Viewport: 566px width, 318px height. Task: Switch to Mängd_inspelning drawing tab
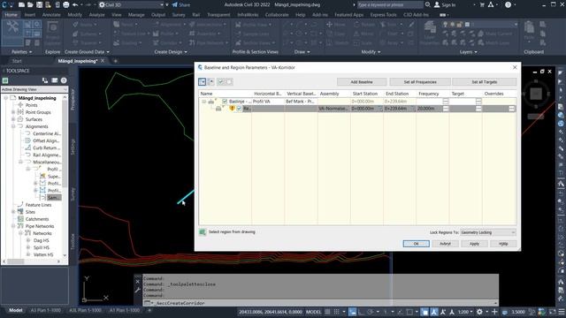pos(78,61)
